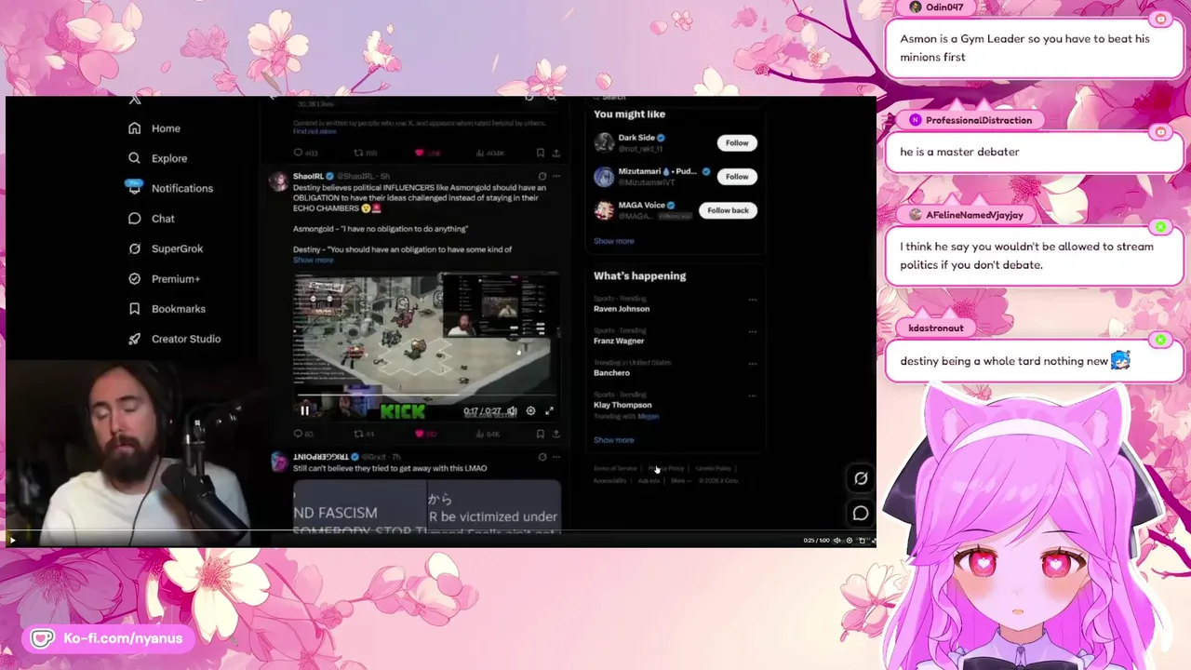Open more options on 'Still can't believe' post
1191x670 pixels.
pos(556,457)
